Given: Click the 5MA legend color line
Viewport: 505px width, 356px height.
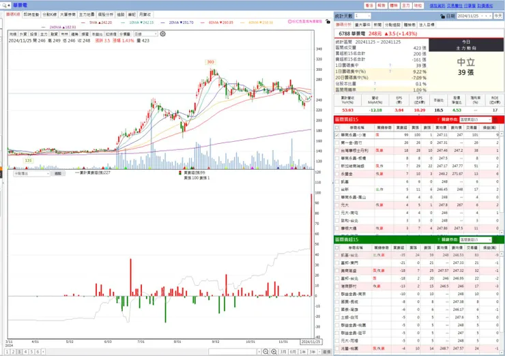Looking at the screenshot, I should pyautogui.click(x=83, y=23).
